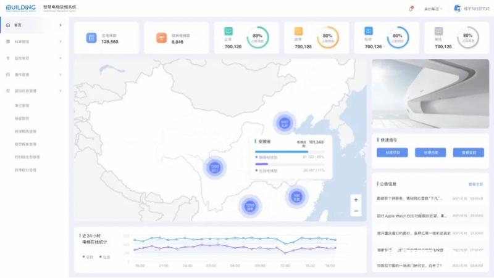Click the teal status card icon
The image size is (494, 278).
(228, 31)
